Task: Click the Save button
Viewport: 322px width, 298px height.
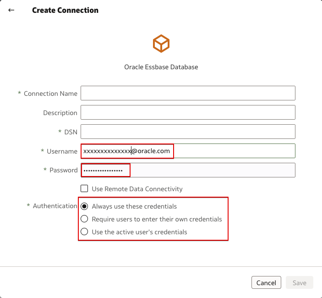Action: pos(299,283)
